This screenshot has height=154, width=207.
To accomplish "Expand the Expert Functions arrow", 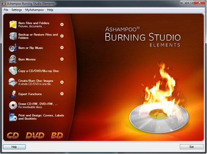I will coord(62,94).
